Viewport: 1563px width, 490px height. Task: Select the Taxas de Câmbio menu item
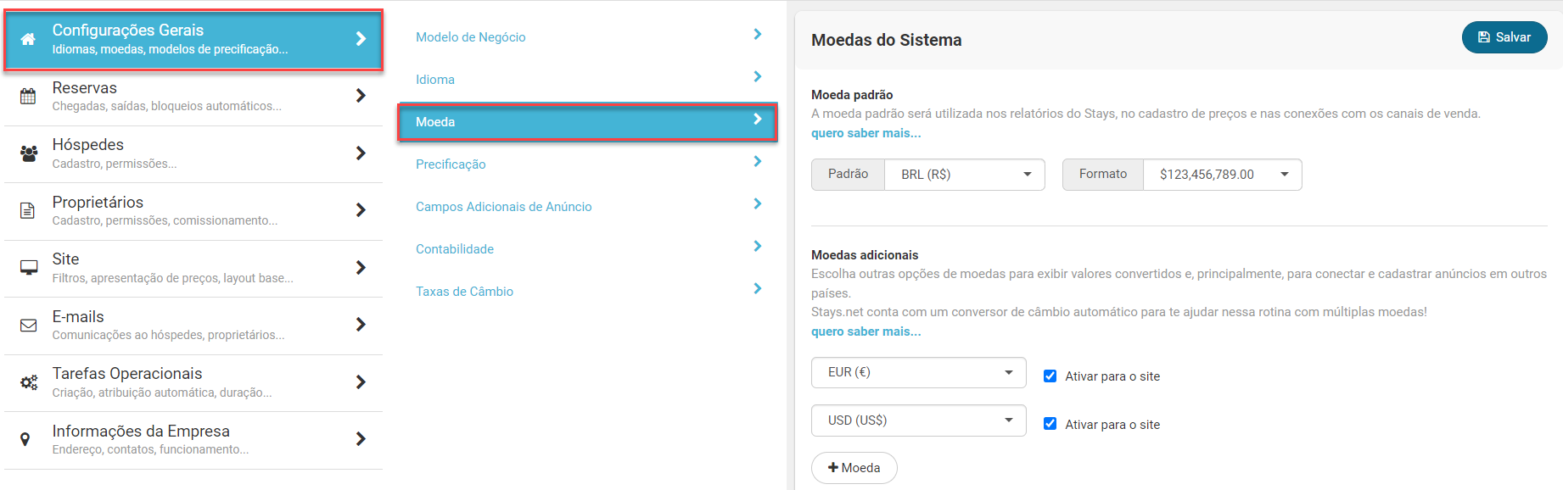click(587, 292)
